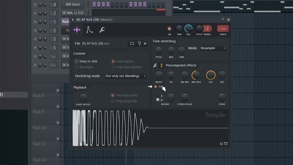This screenshot has height=165, width=293.
Task: Click the REVERB knob
Action: (x=170, y=97)
